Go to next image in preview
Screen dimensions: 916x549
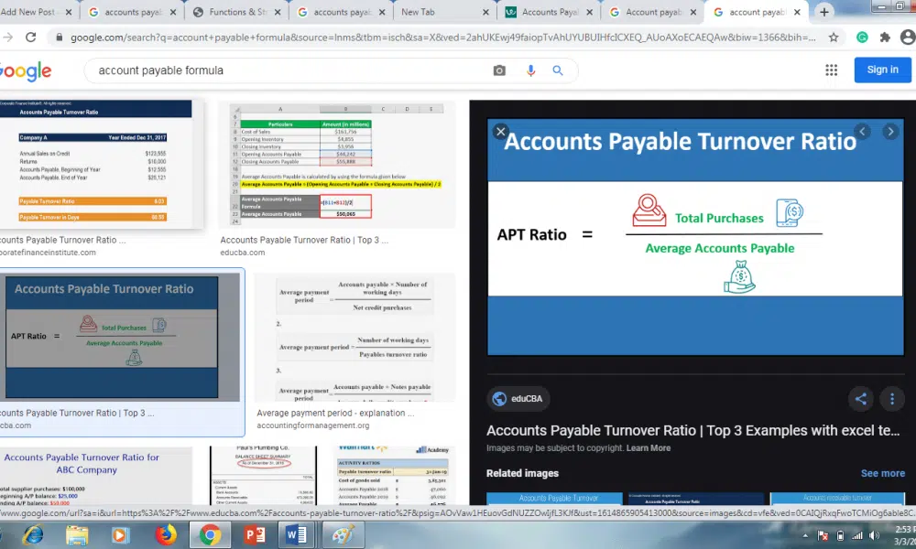tap(889, 132)
